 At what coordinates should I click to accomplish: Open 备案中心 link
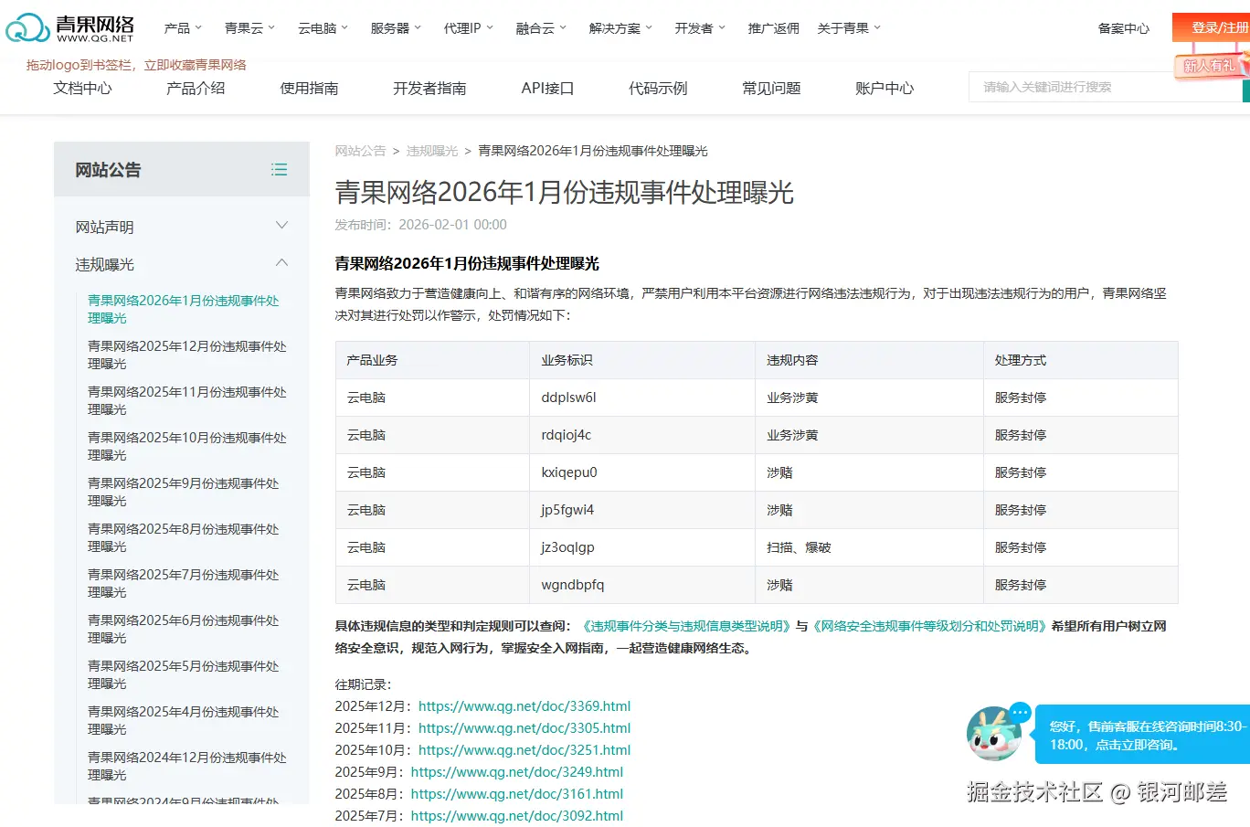[x=1124, y=28]
